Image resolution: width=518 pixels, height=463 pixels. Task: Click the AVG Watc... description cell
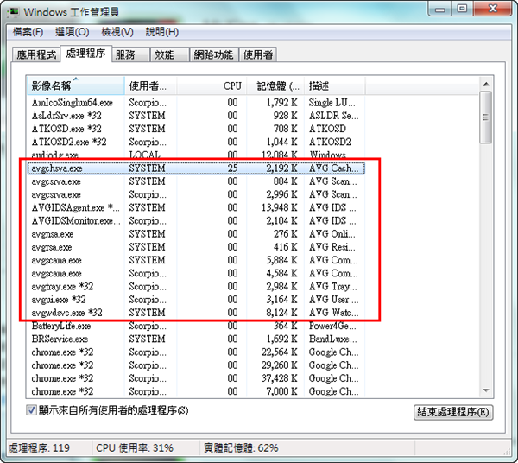[x=333, y=313]
